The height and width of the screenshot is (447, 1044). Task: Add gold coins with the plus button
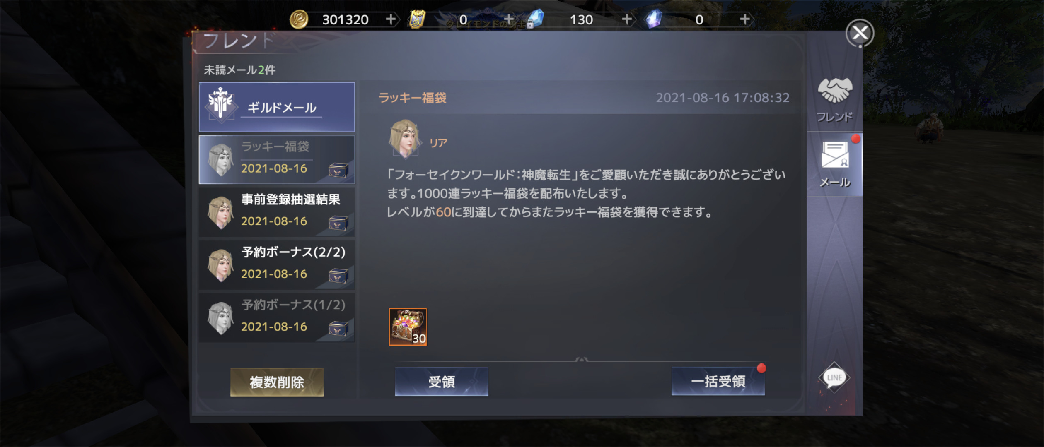click(390, 19)
